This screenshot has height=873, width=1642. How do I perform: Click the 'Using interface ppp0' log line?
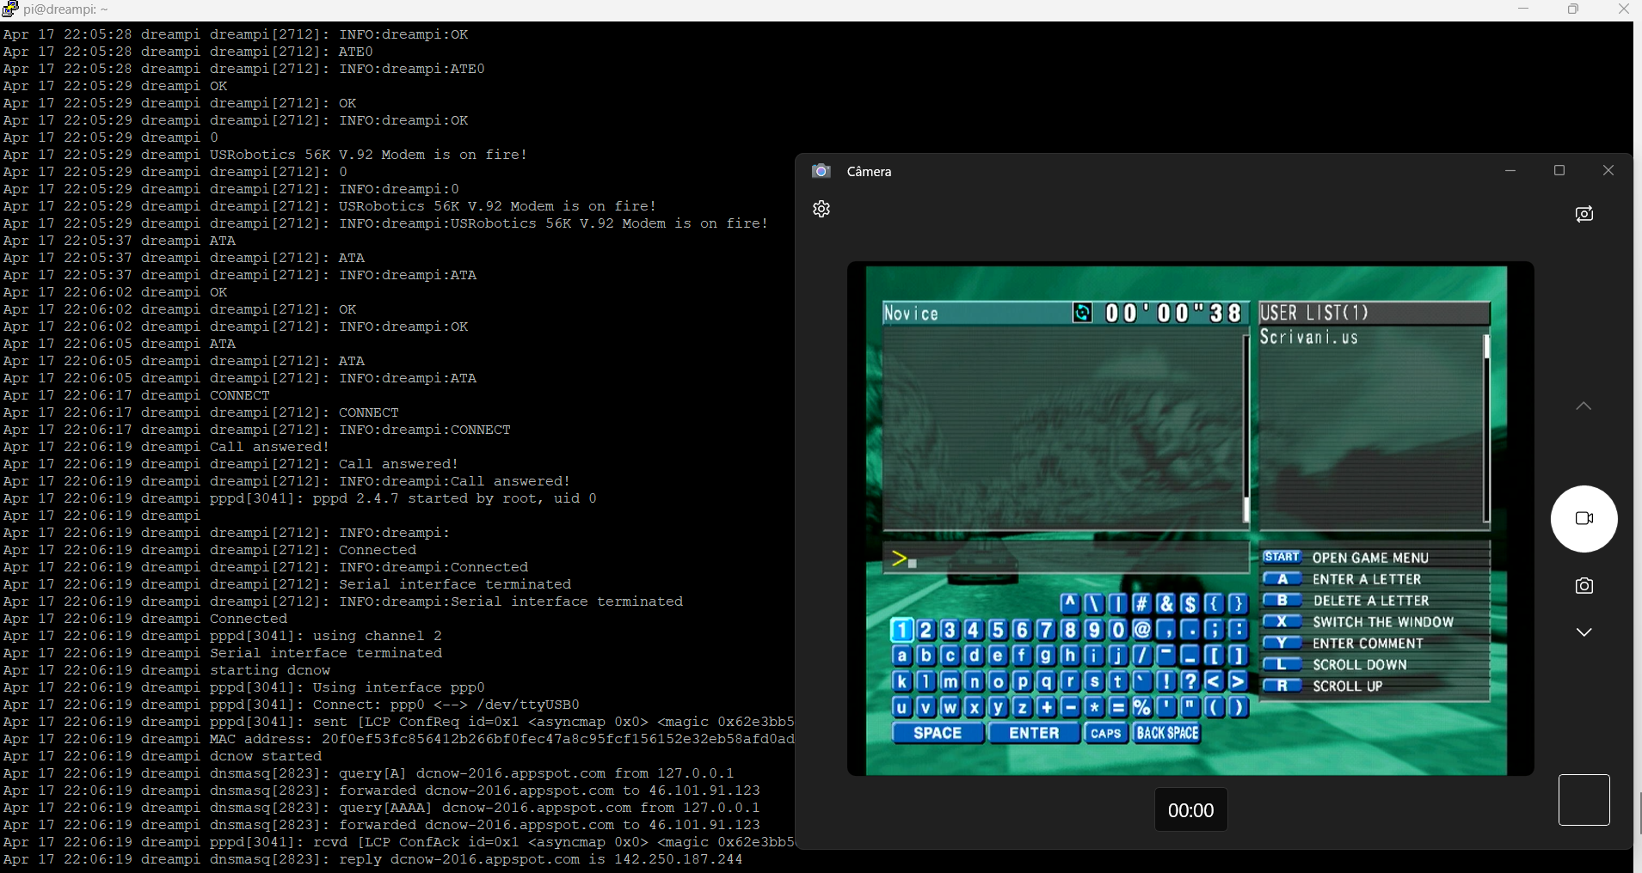[x=244, y=687]
